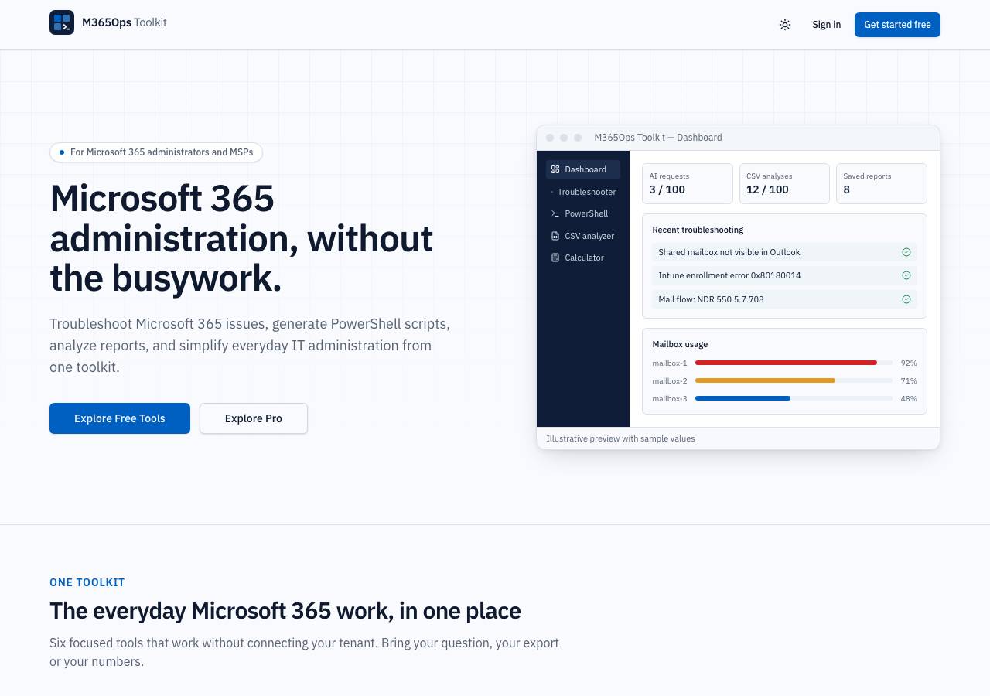Click the 'For Microsoft 365 administrators and MSPs' badge
The height and width of the screenshot is (696, 990).
click(x=156, y=152)
